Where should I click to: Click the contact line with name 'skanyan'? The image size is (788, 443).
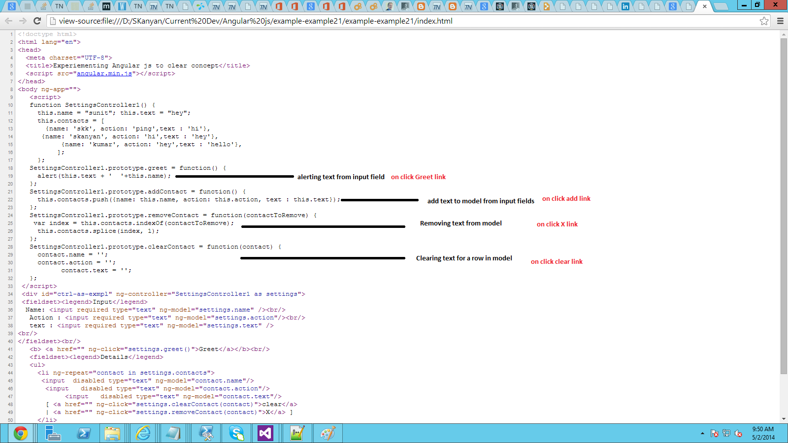coord(130,136)
